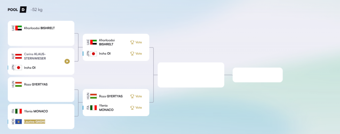Click the Japan flag in the first-round Oi card
Screen dimensions: 340x134
tap(19, 68)
